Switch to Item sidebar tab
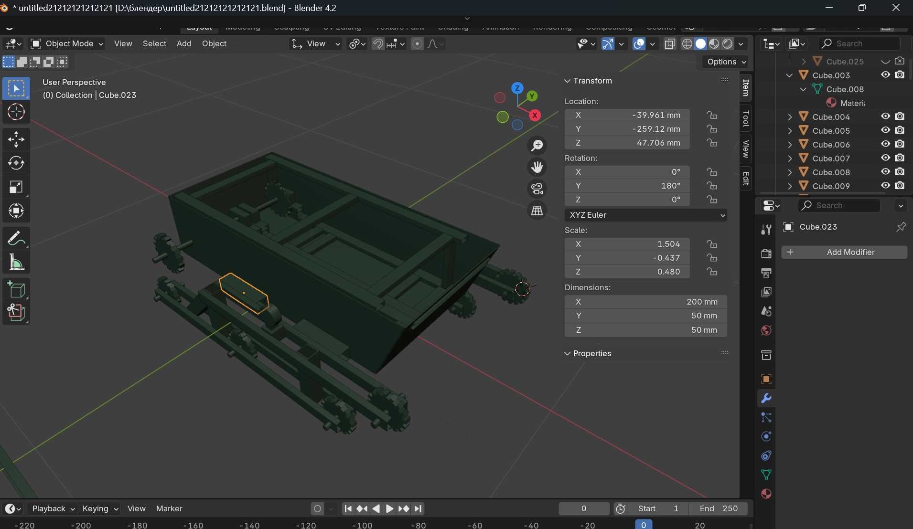 (x=746, y=88)
